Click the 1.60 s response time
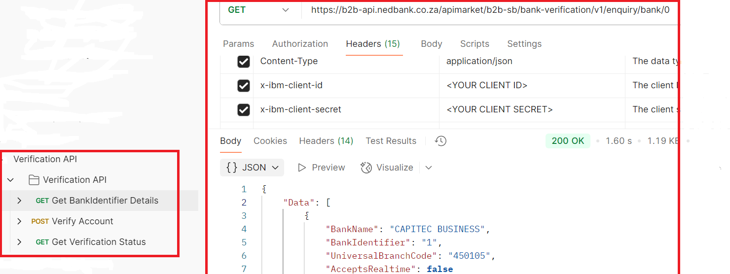This screenshot has width=730, height=274. pyautogui.click(x=619, y=141)
